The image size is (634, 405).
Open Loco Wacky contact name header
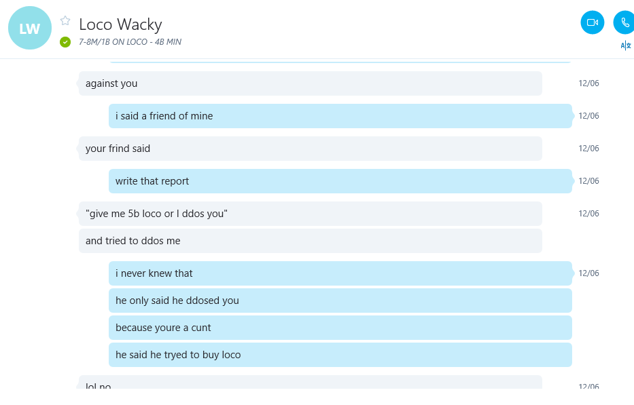pyautogui.click(x=120, y=24)
